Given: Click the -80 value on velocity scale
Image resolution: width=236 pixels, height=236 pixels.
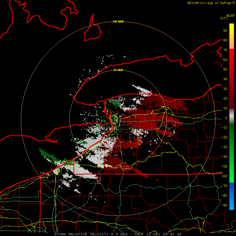Looking at the screenshot, I should click(x=224, y=196).
